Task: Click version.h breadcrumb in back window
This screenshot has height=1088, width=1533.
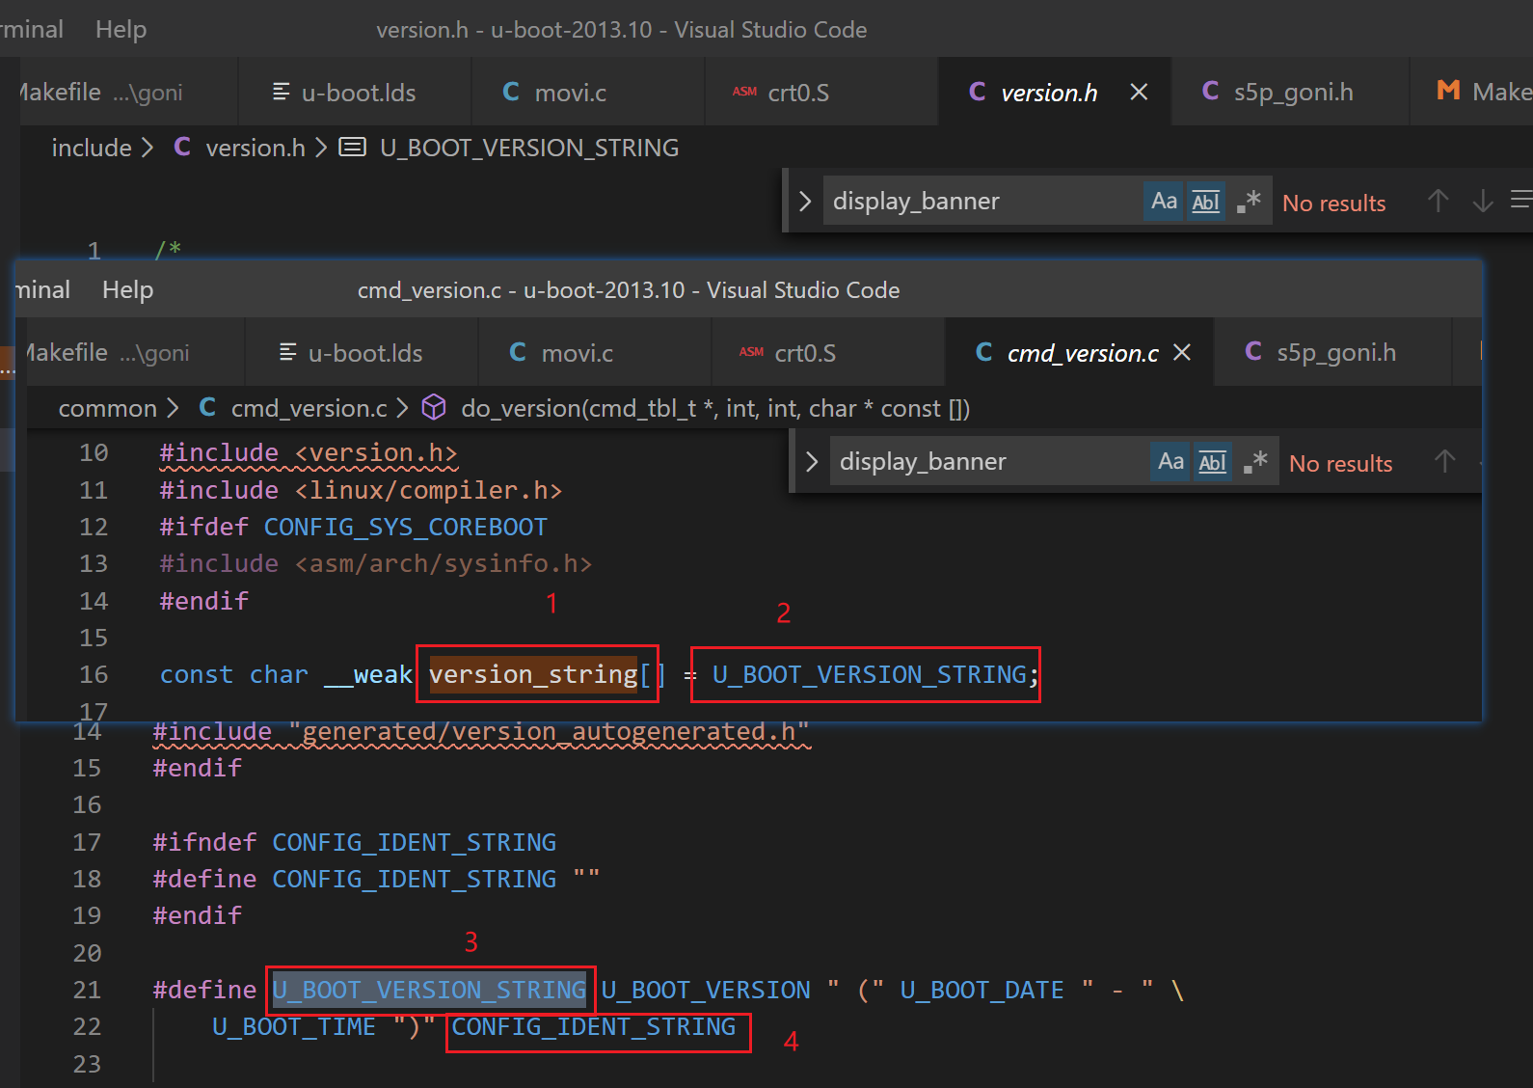Action: point(255,148)
